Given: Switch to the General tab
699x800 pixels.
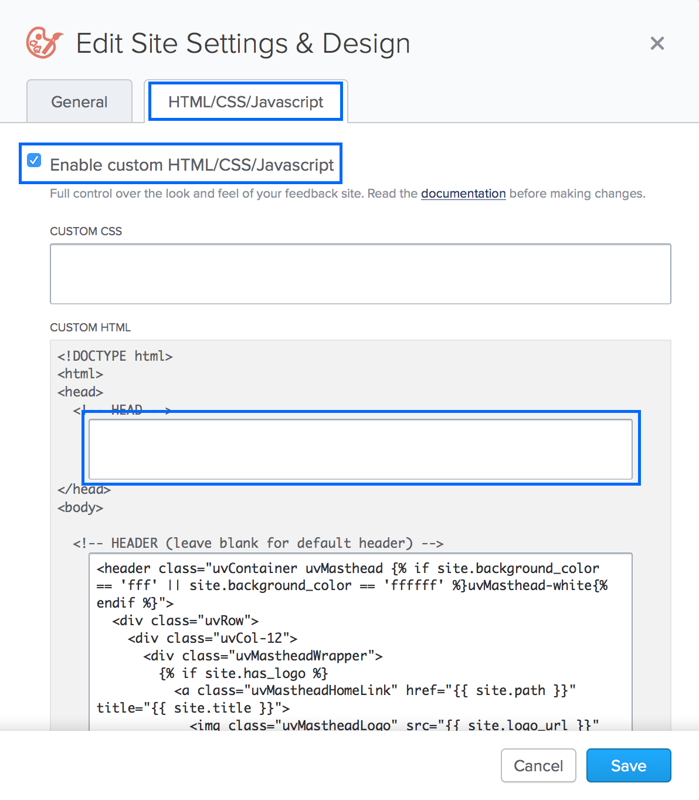Looking at the screenshot, I should point(79,102).
